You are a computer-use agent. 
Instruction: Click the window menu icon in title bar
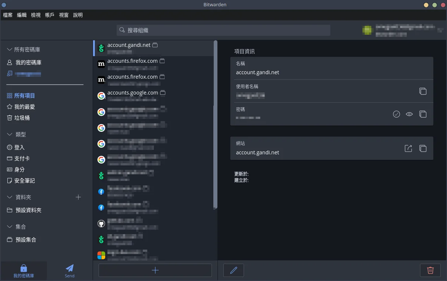pos(4,5)
